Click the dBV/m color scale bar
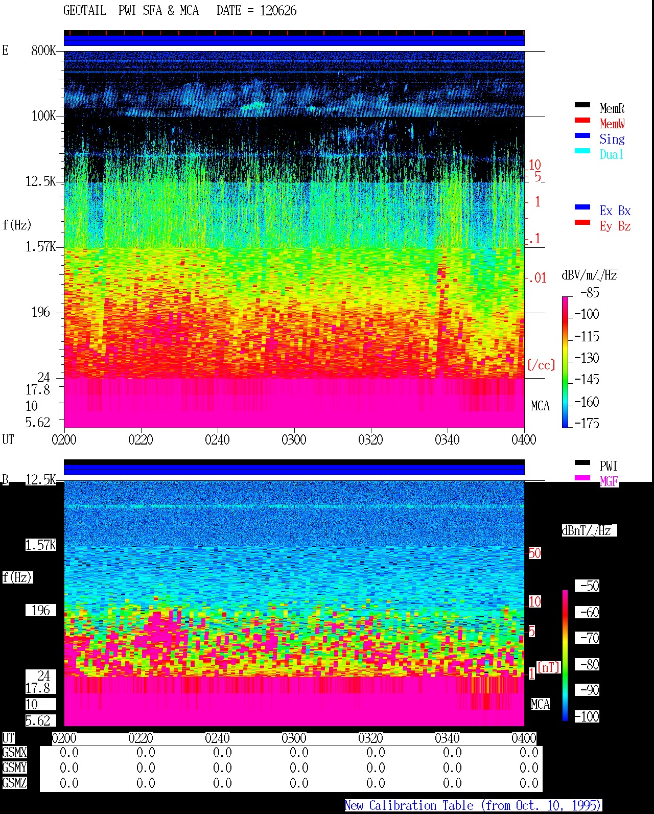The image size is (654, 814). [x=565, y=362]
